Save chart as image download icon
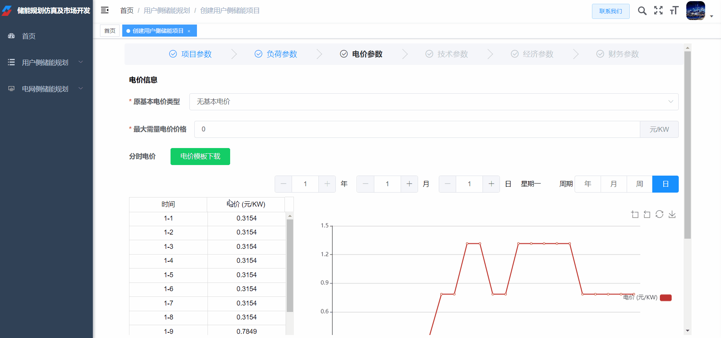Image resolution: width=721 pixels, height=338 pixels. coord(672,215)
